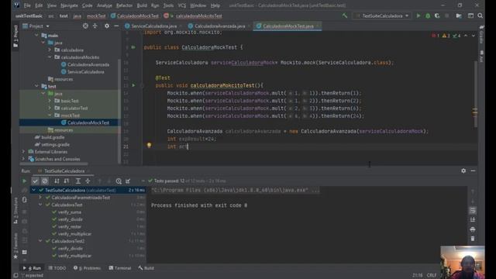Select build.gradle file
This screenshot has height=279, width=496.
coord(53,137)
